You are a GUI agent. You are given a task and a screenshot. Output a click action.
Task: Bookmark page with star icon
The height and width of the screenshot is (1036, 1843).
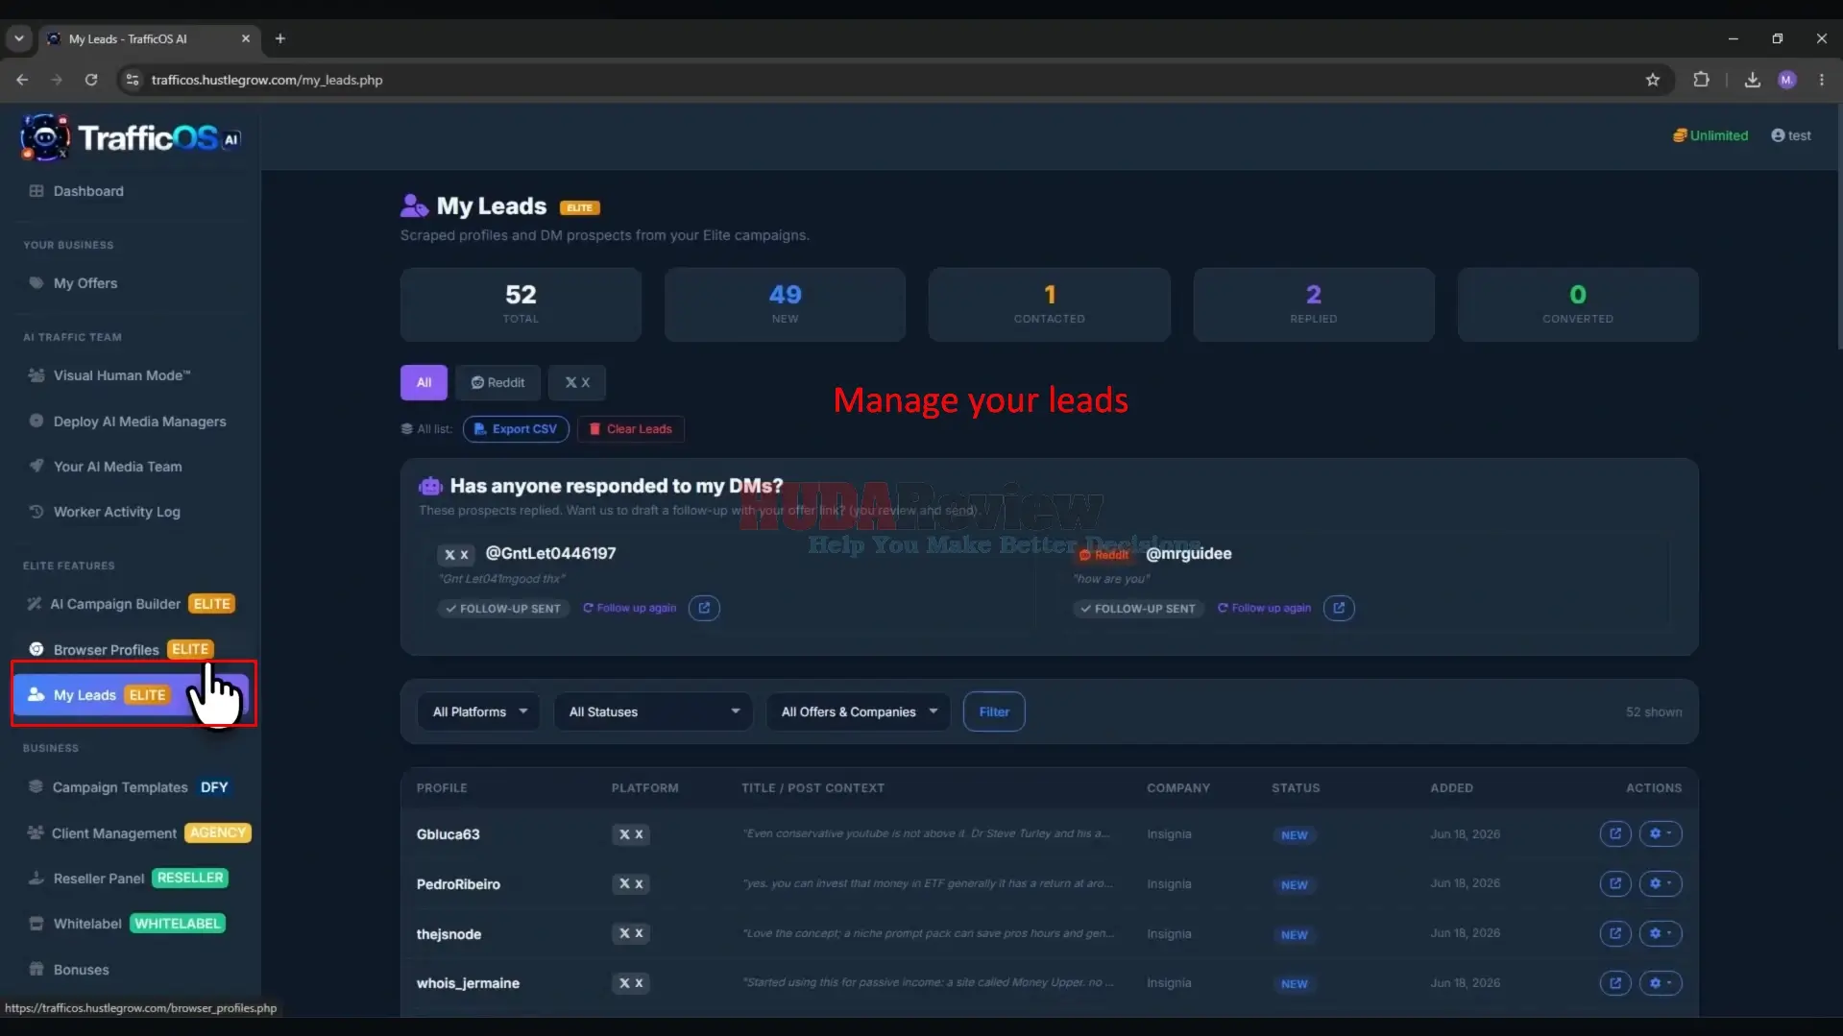(x=1653, y=80)
